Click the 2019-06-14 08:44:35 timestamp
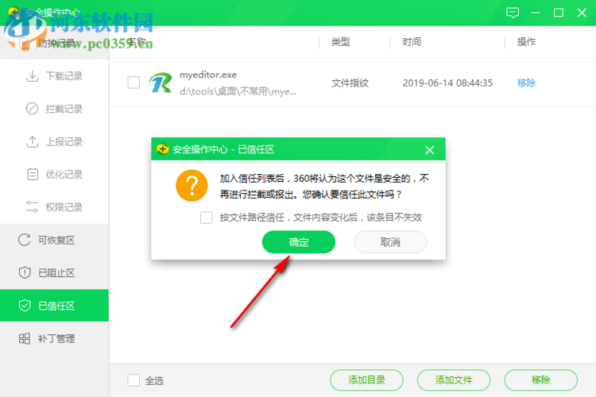The height and width of the screenshot is (397, 596). (447, 83)
